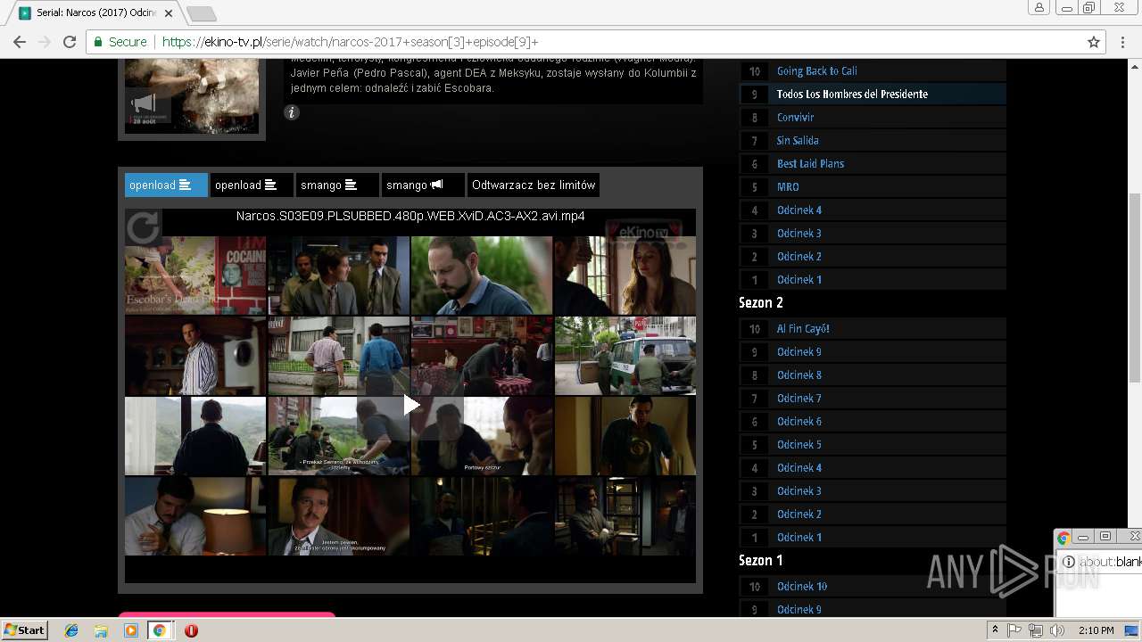Image resolution: width=1142 pixels, height=642 pixels.
Task: Open the Odtwarzacz bez limitów tab
Action: coord(534,185)
